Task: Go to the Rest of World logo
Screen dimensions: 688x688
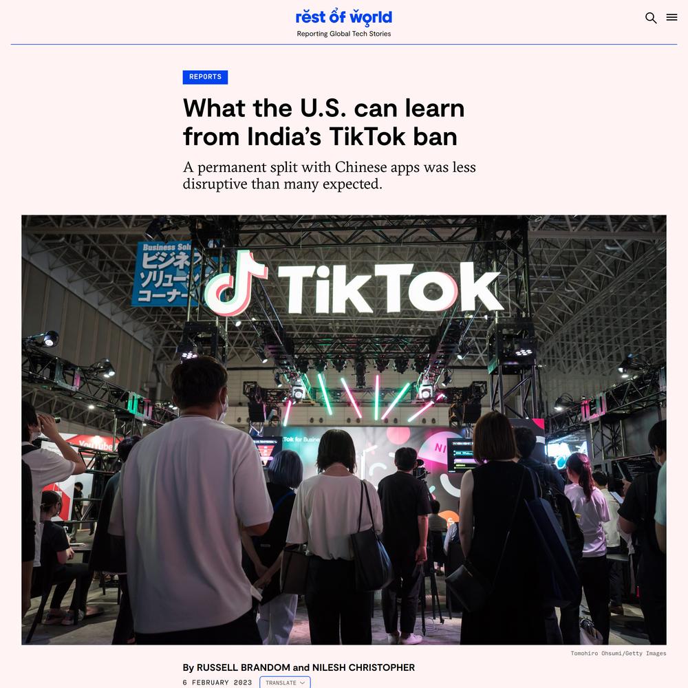Action: (343, 17)
